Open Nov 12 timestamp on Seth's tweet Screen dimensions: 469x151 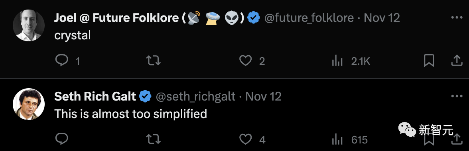[x=264, y=97]
